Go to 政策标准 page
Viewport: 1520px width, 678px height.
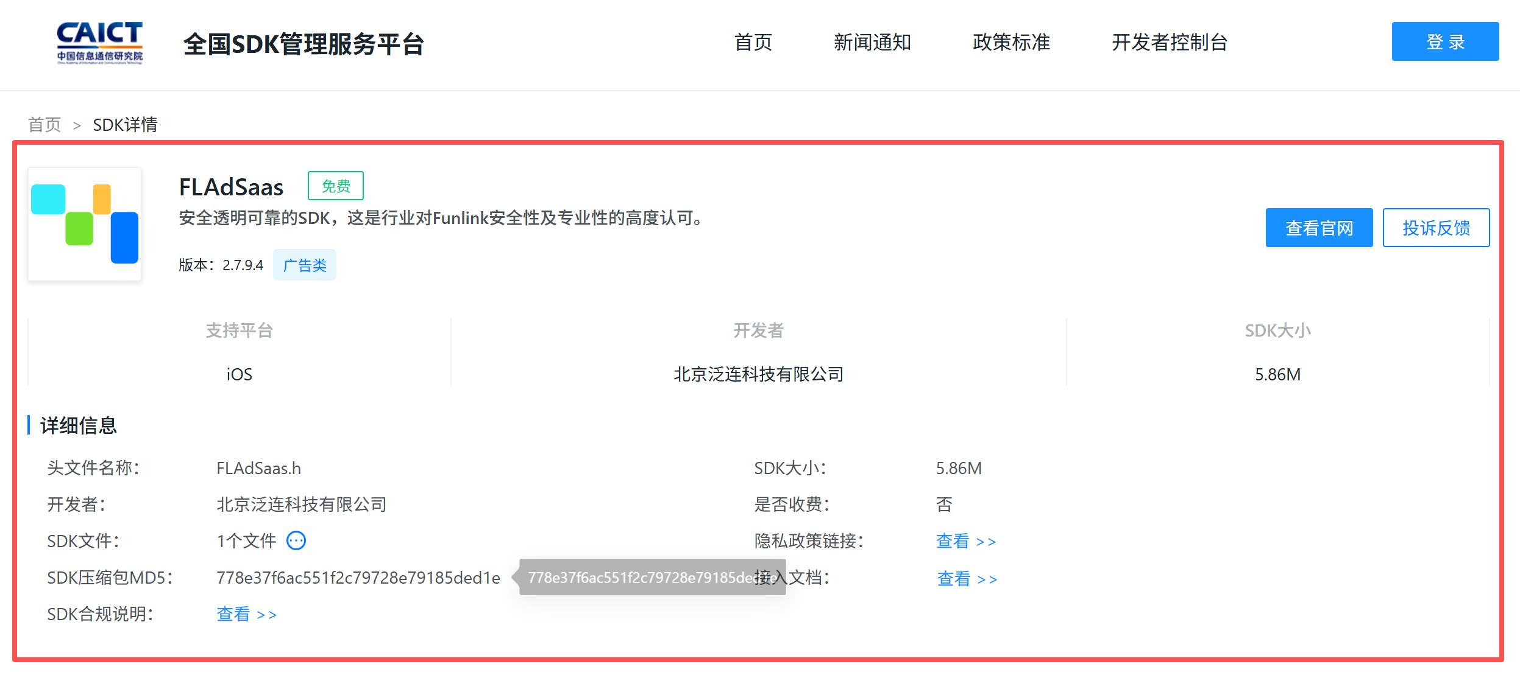click(x=1011, y=43)
